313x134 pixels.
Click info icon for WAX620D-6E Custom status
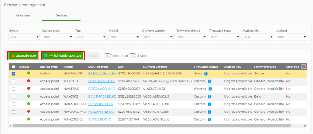click(209, 119)
